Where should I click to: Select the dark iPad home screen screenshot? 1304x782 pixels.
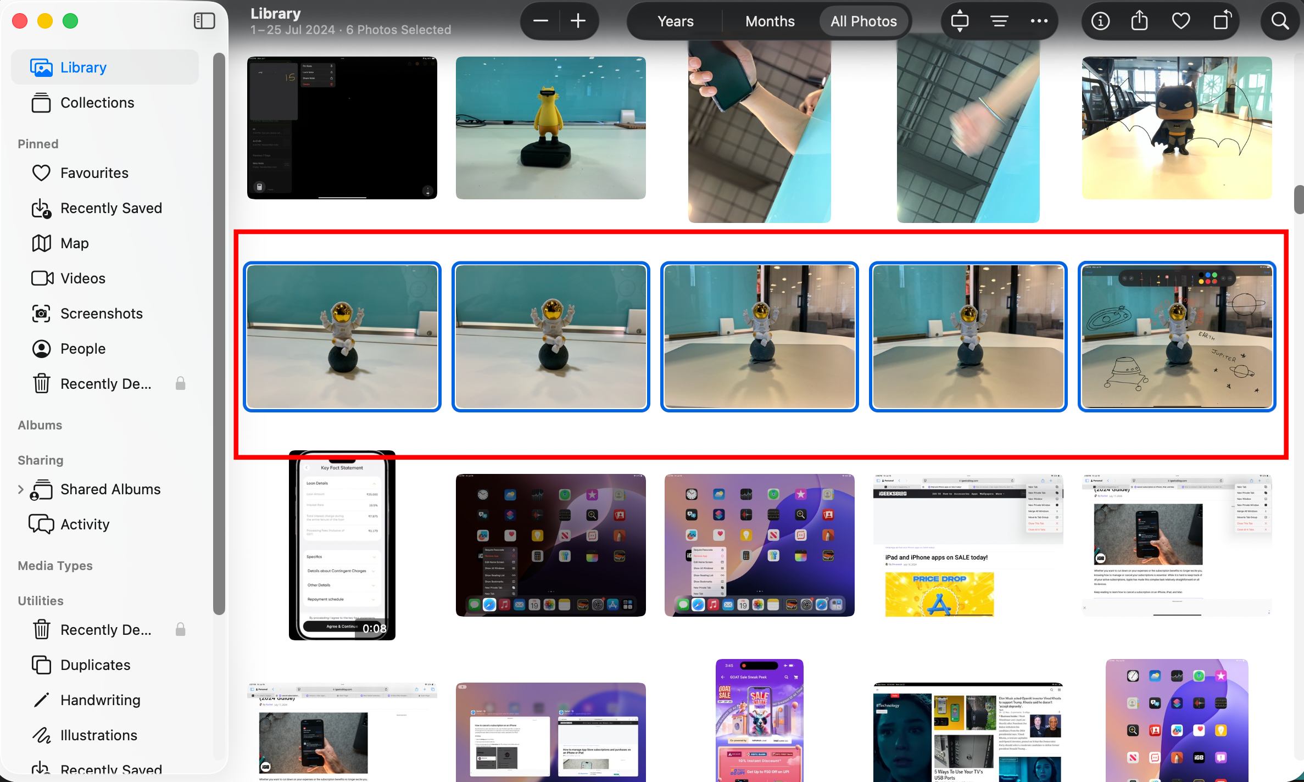[x=551, y=545]
